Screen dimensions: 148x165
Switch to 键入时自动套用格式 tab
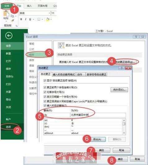(64, 75)
